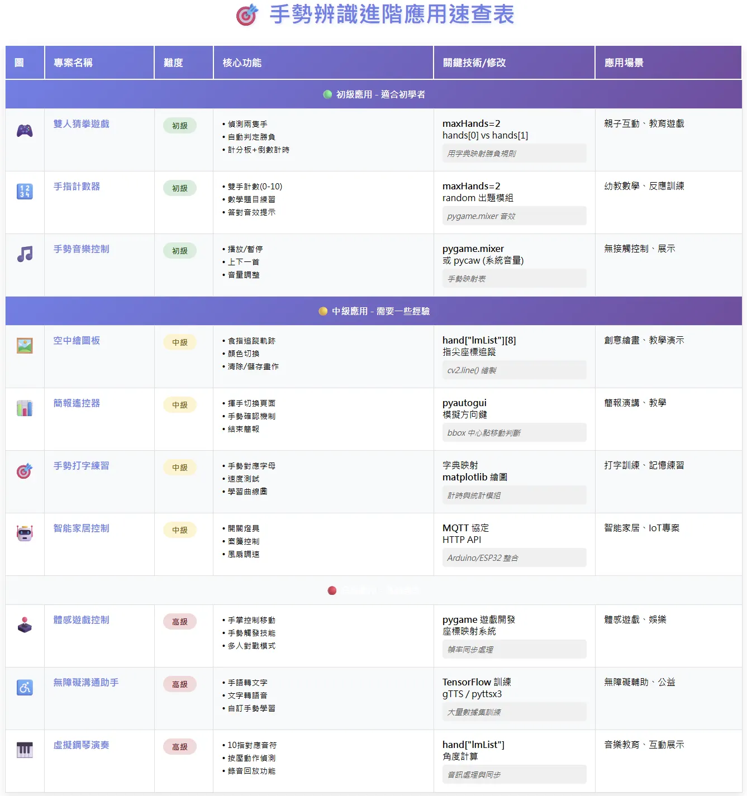Screen dimensions: 747x796
Task: Click the 中級應用 section header bar
Action: click(x=374, y=311)
